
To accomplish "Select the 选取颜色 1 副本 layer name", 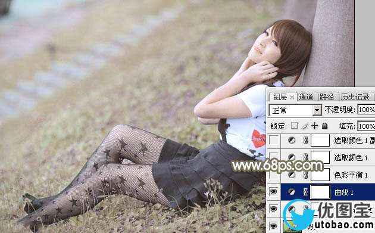I will click(354, 141).
